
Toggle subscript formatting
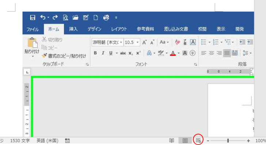coord(131,53)
